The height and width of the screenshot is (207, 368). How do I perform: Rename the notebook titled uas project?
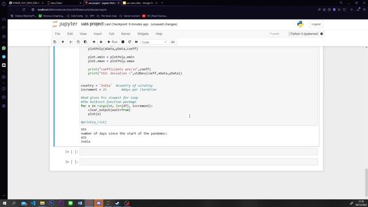(x=92, y=24)
